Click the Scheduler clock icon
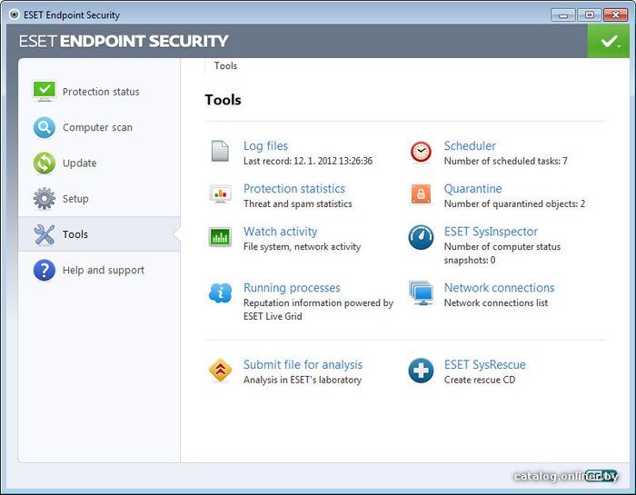 coord(420,152)
